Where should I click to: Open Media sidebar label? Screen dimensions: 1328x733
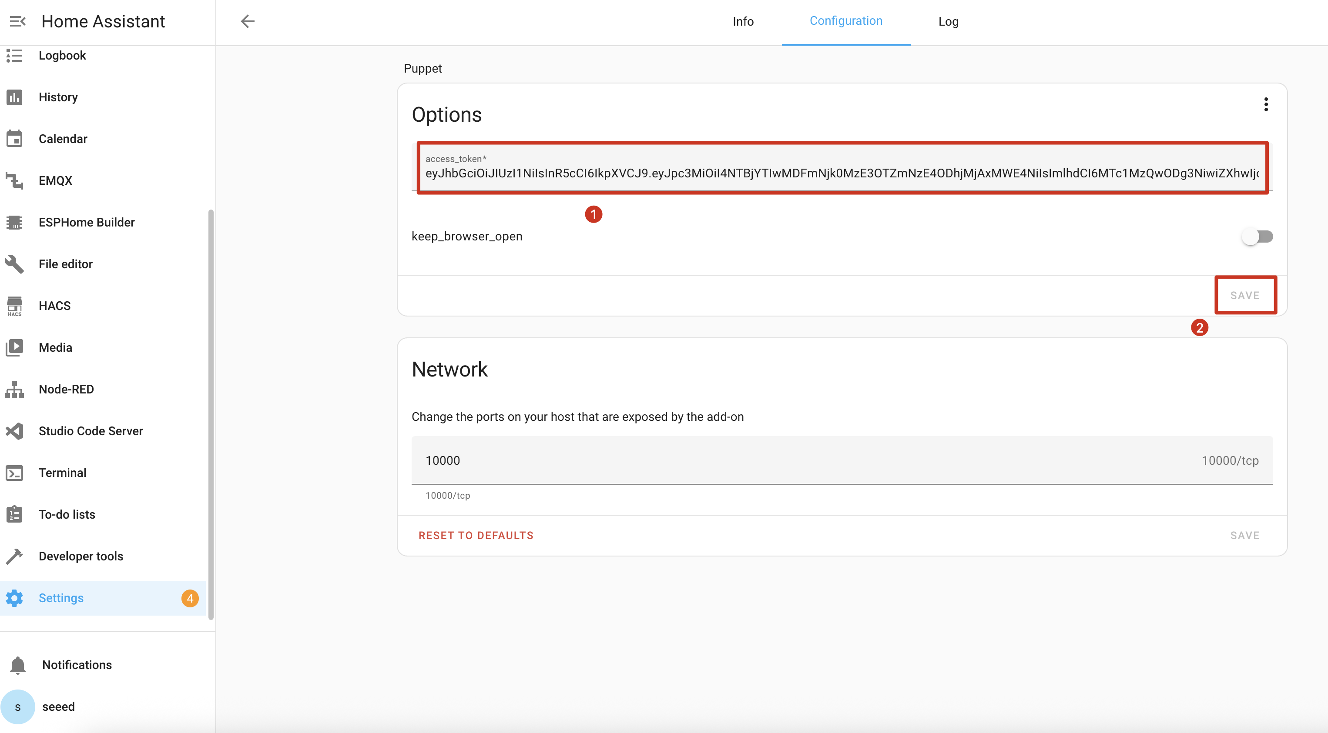(x=55, y=347)
